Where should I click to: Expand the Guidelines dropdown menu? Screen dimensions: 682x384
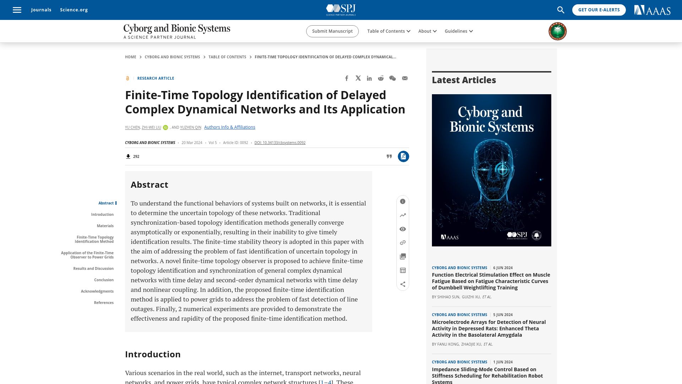click(459, 31)
